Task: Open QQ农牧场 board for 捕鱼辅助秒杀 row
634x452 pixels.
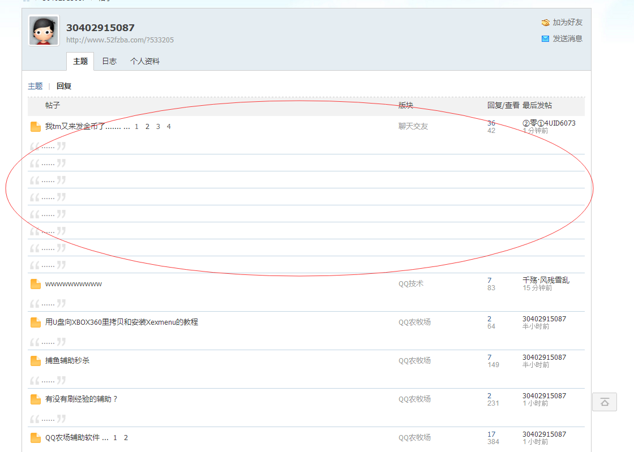Action: pyautogui.click(x=414, y=360)
